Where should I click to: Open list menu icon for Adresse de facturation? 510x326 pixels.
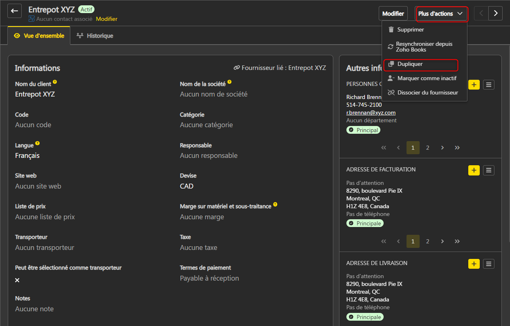(x=488, y=170)
